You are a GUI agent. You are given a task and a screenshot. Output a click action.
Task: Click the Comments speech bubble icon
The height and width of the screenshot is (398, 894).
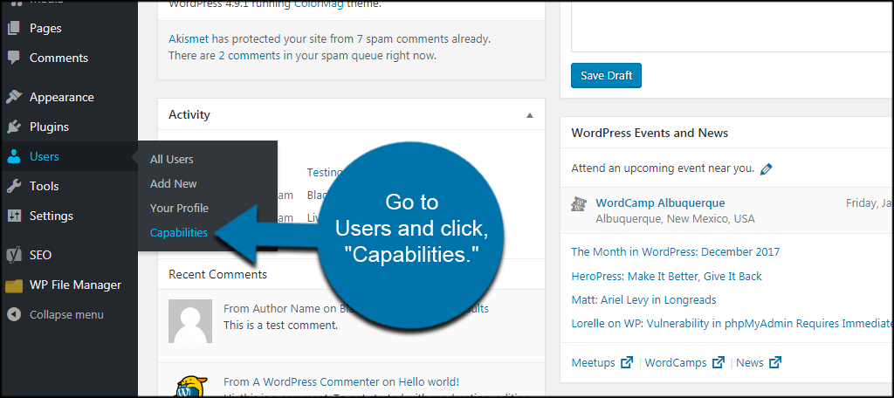(x=14, y=58)
